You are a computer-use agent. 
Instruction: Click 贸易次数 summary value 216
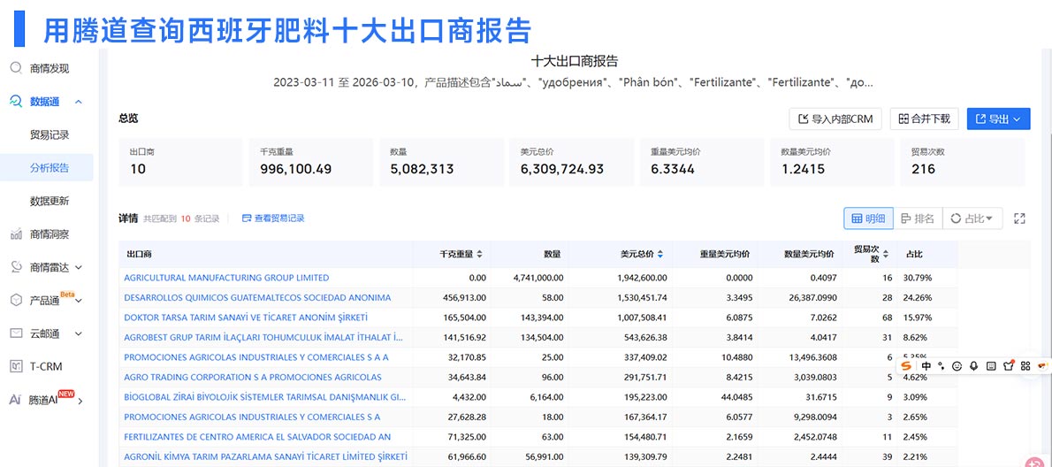(923, 169)
